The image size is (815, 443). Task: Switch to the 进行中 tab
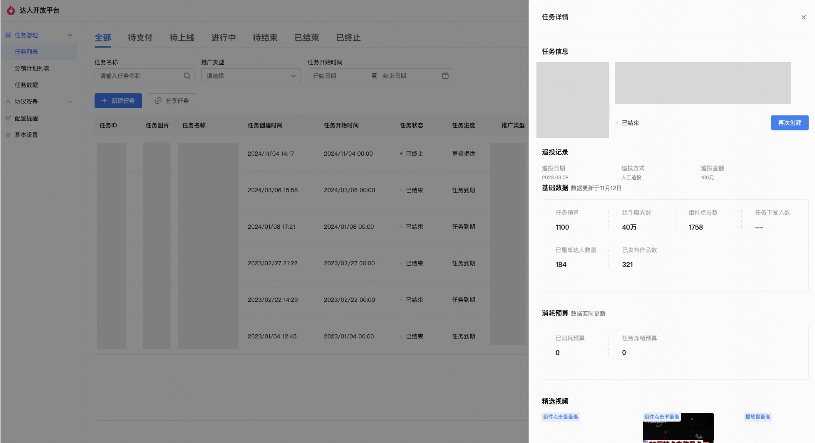[x=223, y=37]
